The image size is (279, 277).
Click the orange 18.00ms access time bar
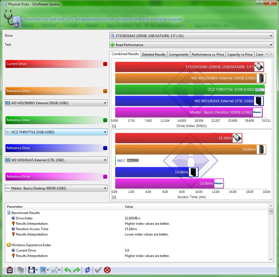[x=191, y=149]
